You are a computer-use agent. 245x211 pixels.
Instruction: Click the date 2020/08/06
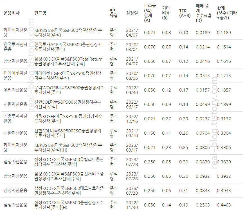tap(132, 76)
